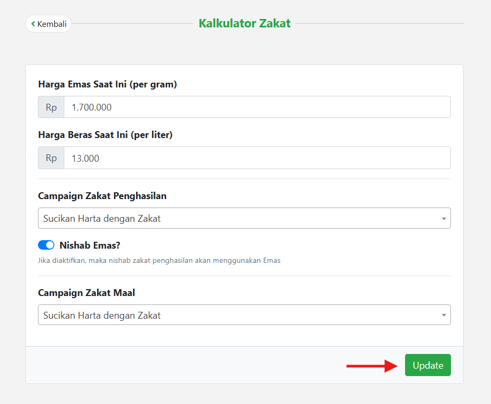Click the Rp prefix beside rice price
Screen dimensions: 491x404
(51, 158)
